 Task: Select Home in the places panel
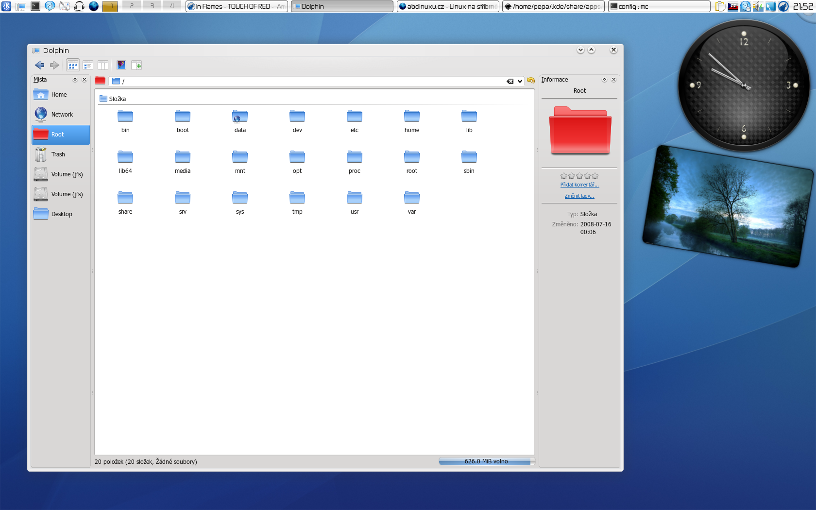[61, 95]
